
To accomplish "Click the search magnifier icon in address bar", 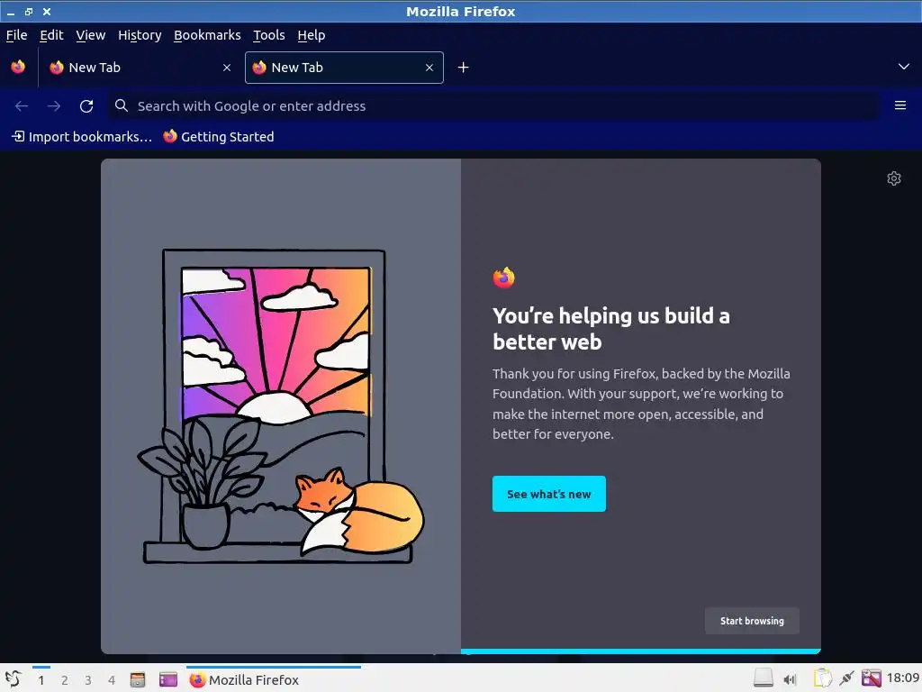I will 122,106.
